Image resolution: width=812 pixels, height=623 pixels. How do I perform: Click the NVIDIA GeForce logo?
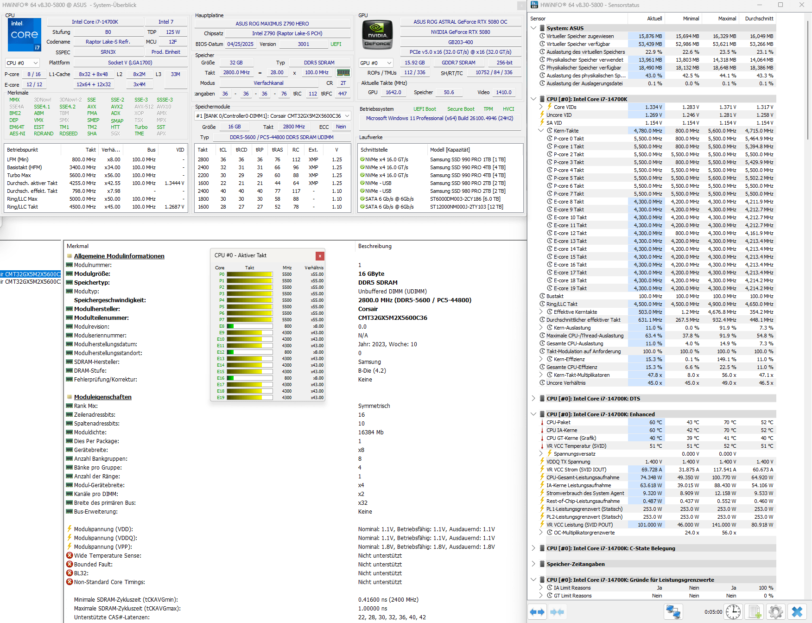(377, 35)
